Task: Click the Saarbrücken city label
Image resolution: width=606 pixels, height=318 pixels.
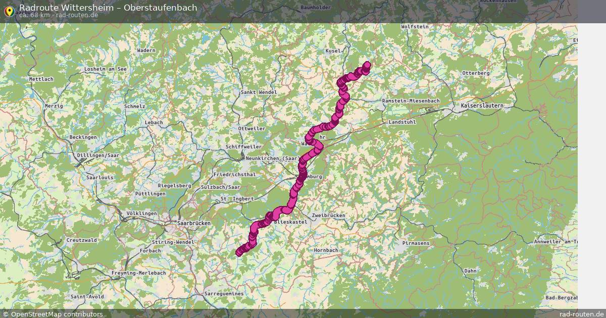Action: 194,223
